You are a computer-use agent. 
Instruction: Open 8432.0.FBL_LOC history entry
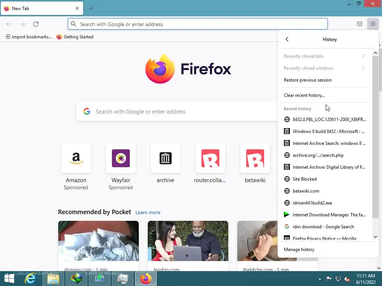(x=325, y=120)
